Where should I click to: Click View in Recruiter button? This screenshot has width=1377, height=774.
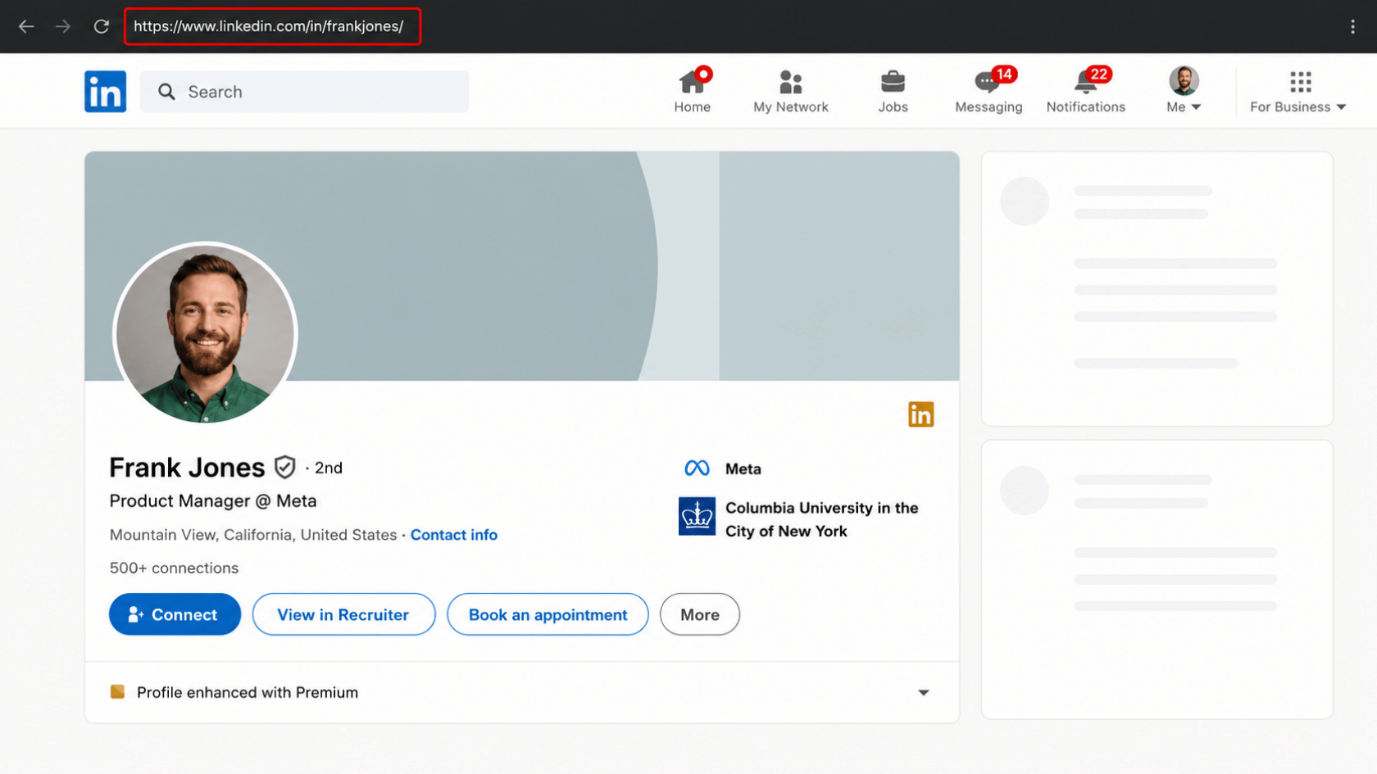point(343,614)
